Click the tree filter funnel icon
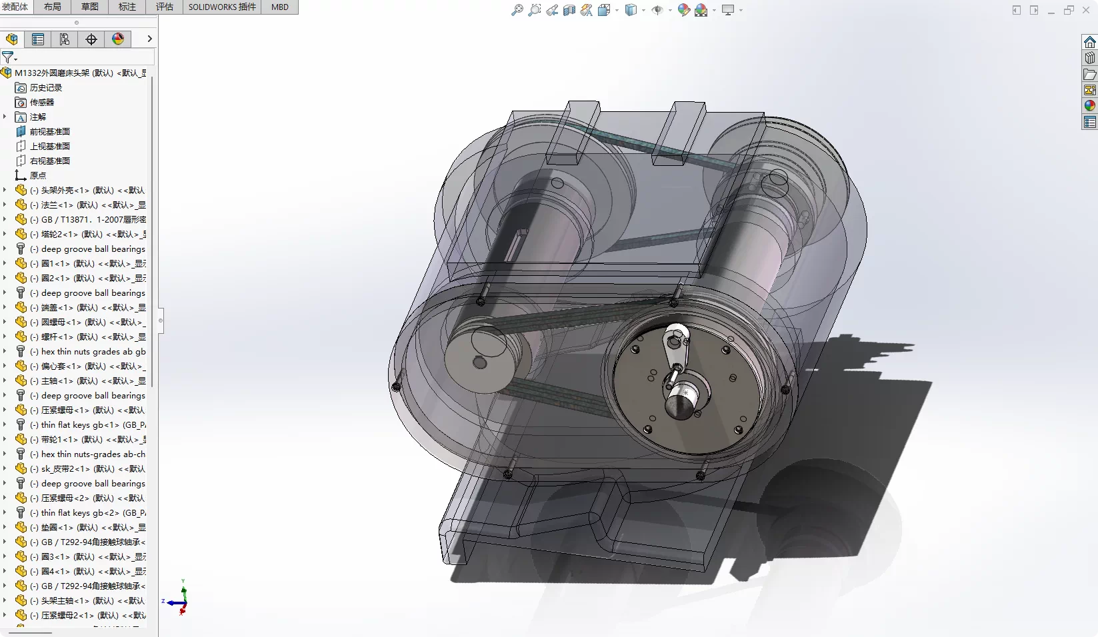The width and height of the screenshot is (1098, 637). click(8, 57)
